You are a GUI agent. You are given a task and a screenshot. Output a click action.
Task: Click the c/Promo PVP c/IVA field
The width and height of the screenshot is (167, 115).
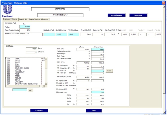pyautogui.click(x=98, y=49)
